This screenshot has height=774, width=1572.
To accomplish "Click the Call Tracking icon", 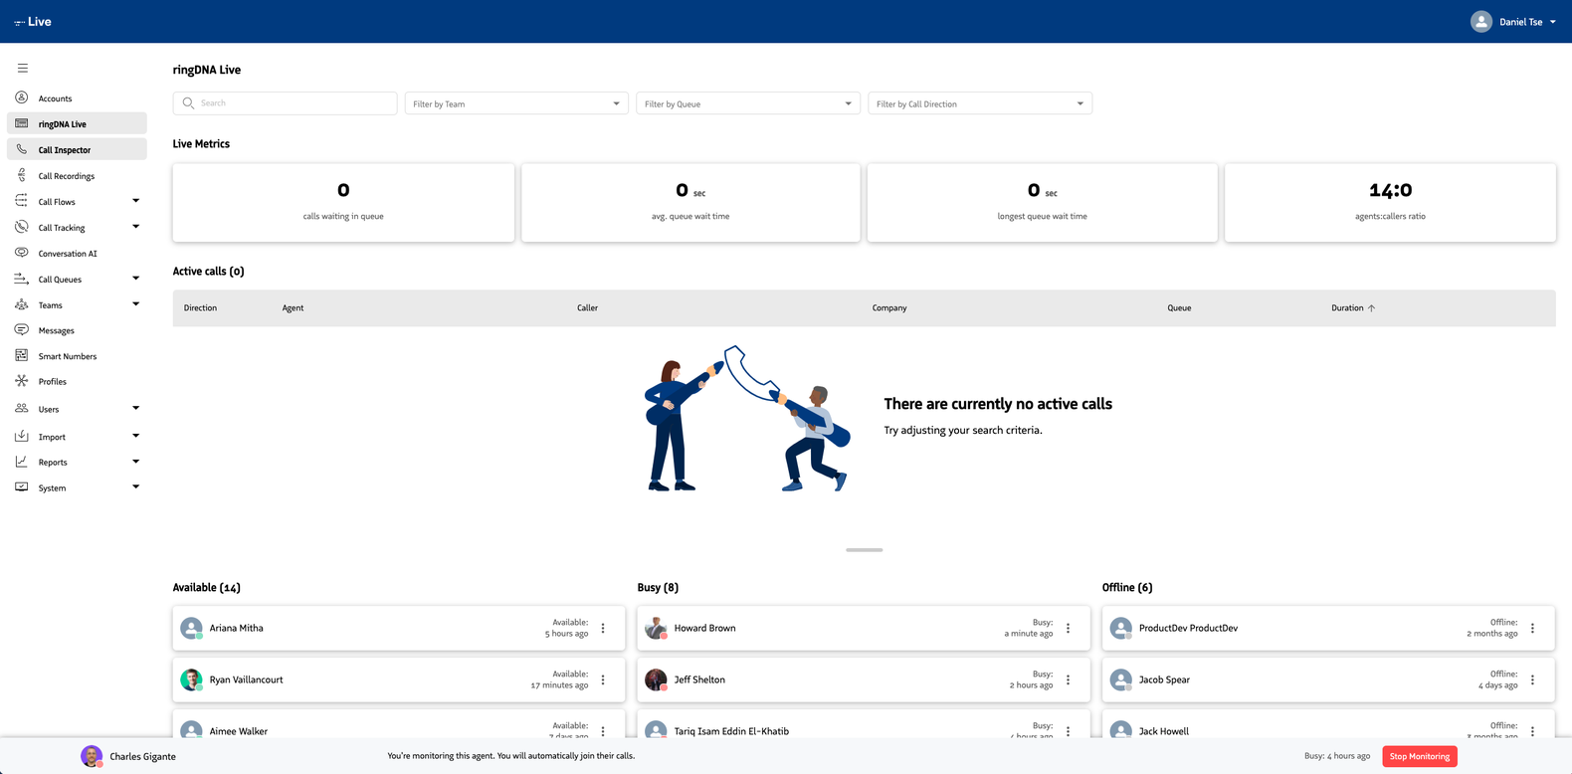I will tap(22, 227).
